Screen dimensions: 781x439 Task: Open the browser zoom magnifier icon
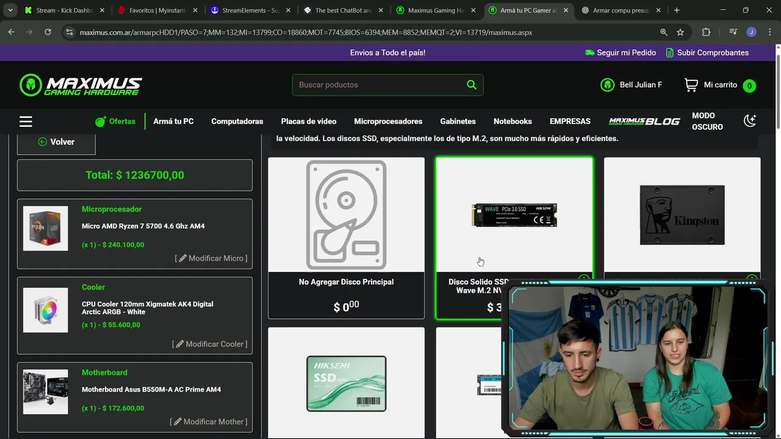(664, 32)
